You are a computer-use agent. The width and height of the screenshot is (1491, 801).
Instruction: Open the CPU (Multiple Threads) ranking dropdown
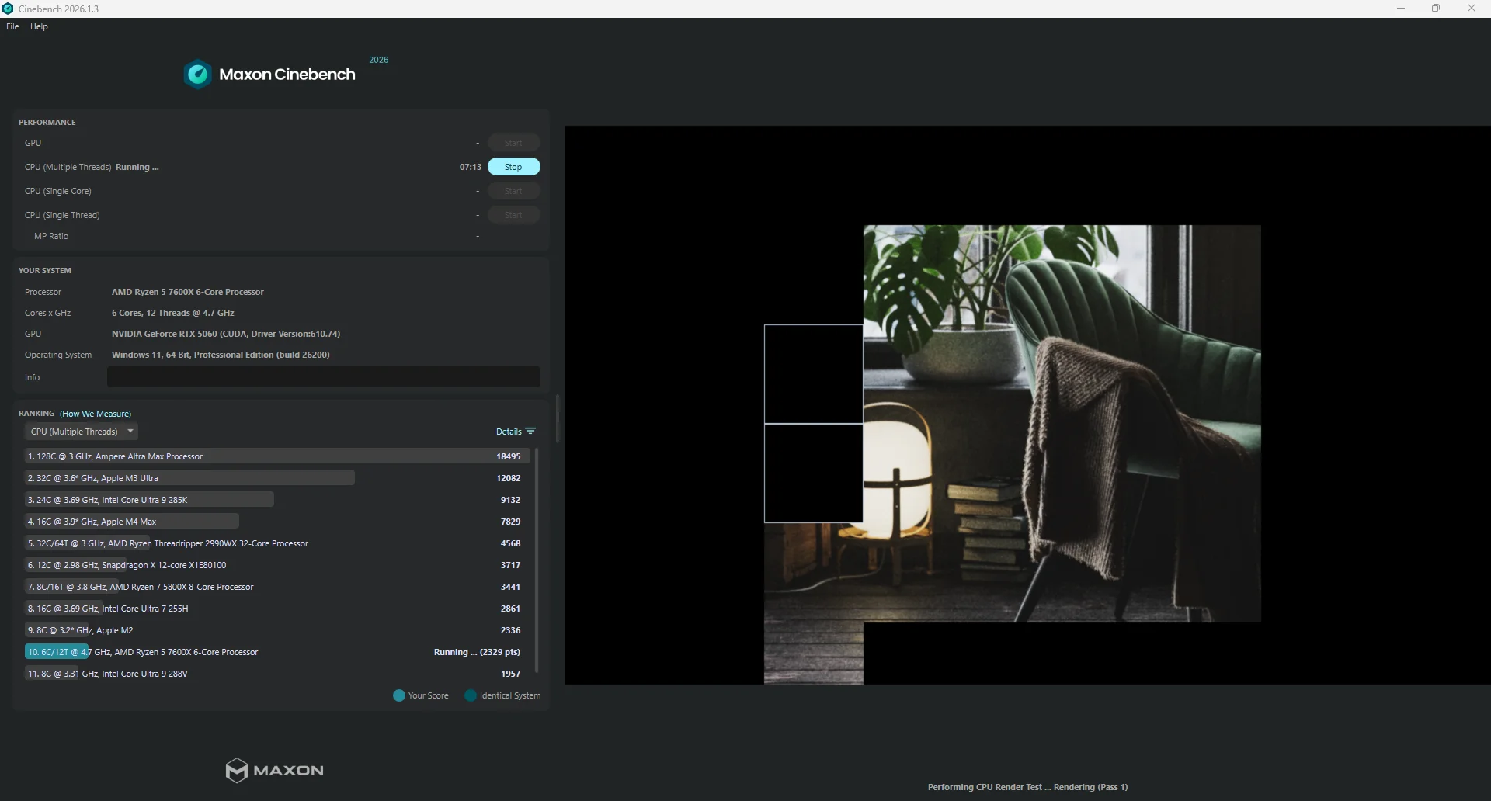click(x=81, y=432)
